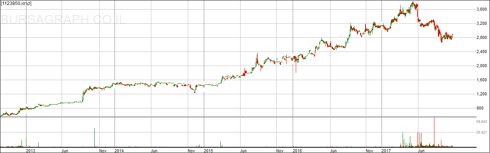The height and width of the screenshot is (153, 490).
Task: Click the 800 price axis label
Action: coord(483,108)
